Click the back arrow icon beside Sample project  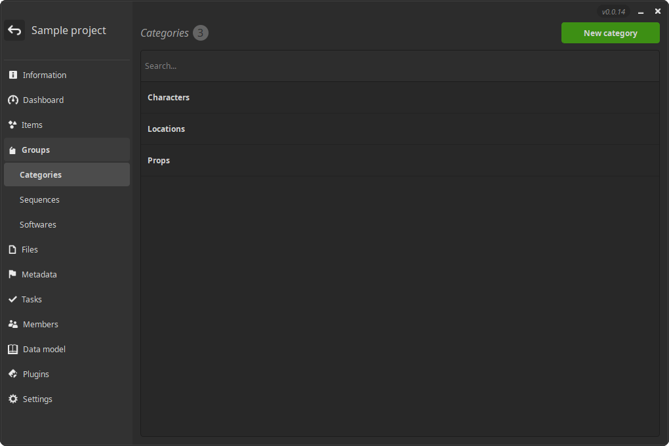(x=14, y=30)
